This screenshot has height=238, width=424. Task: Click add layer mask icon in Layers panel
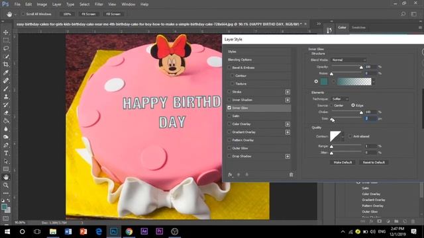pos(380,221)
